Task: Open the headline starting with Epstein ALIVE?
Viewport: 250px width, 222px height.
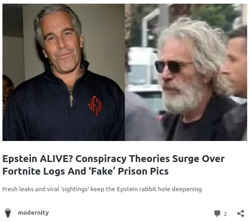Action: (113, 165)
